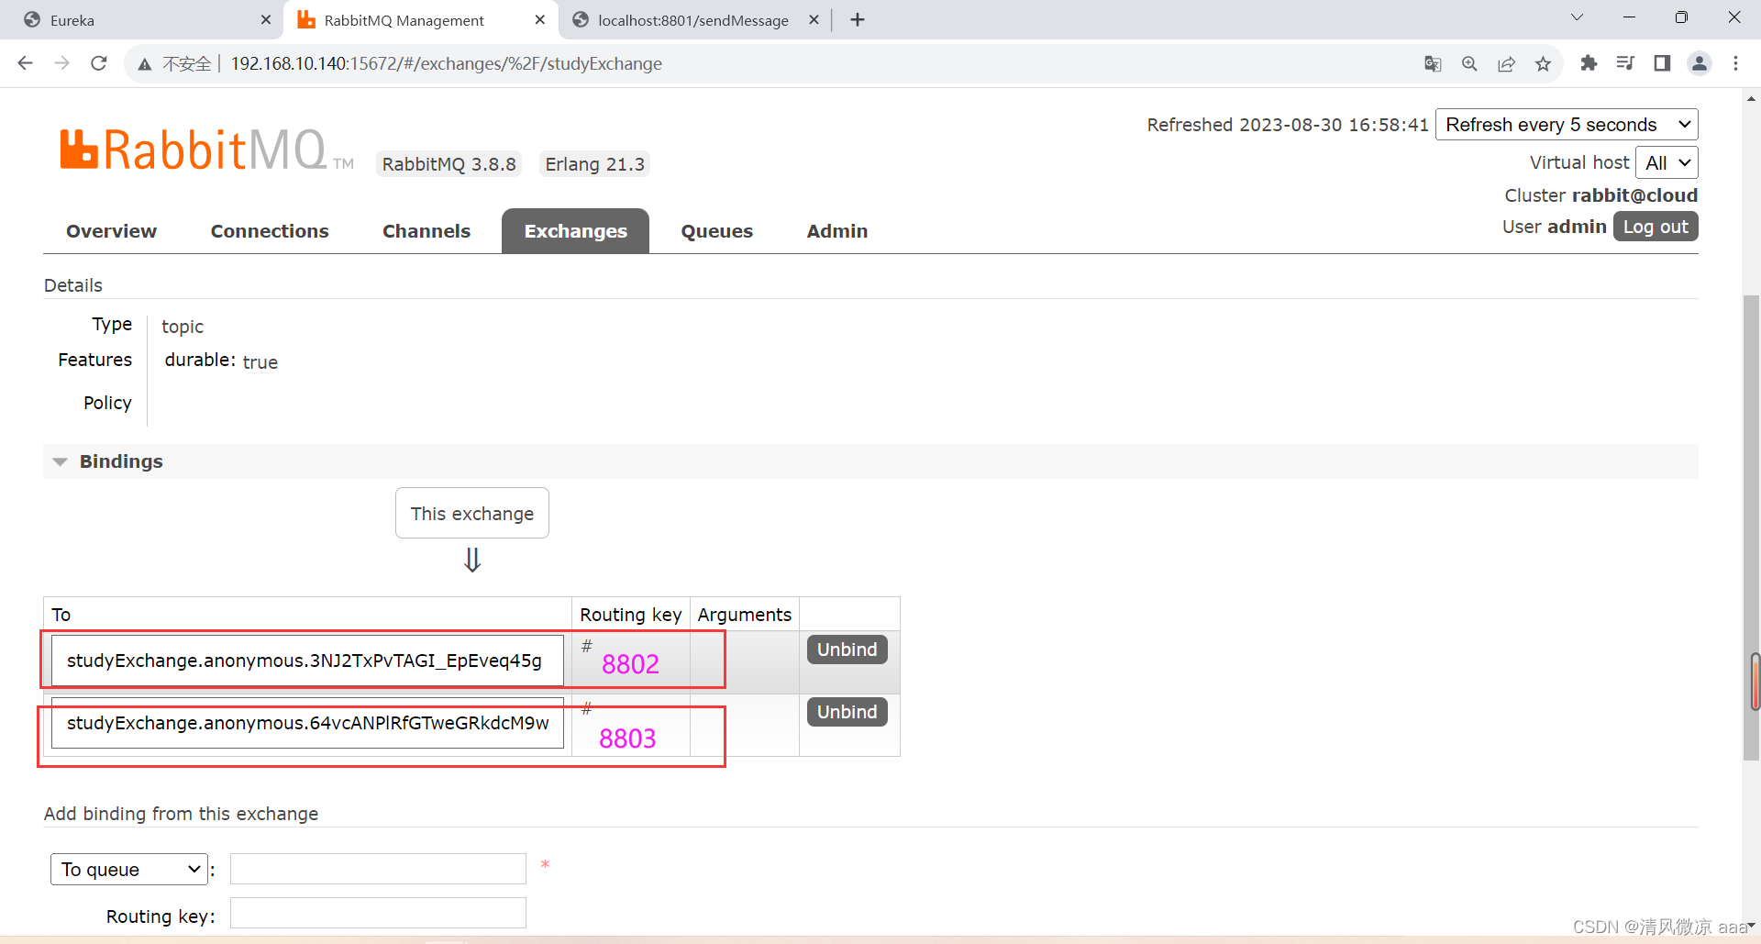Screen dimensions: 1761x944
Task: Open the user profile icon
Action: [1700, 63]
